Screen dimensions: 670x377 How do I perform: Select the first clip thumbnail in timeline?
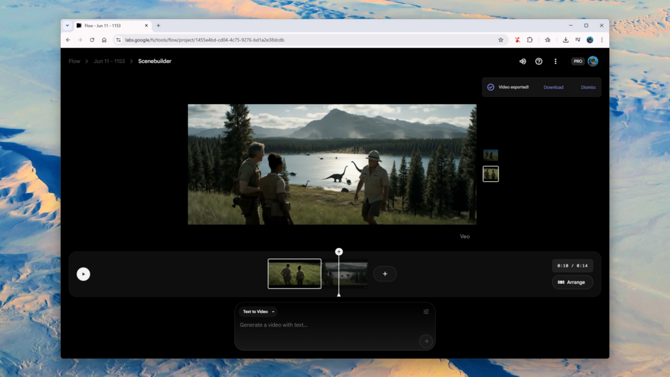[294, 274]
